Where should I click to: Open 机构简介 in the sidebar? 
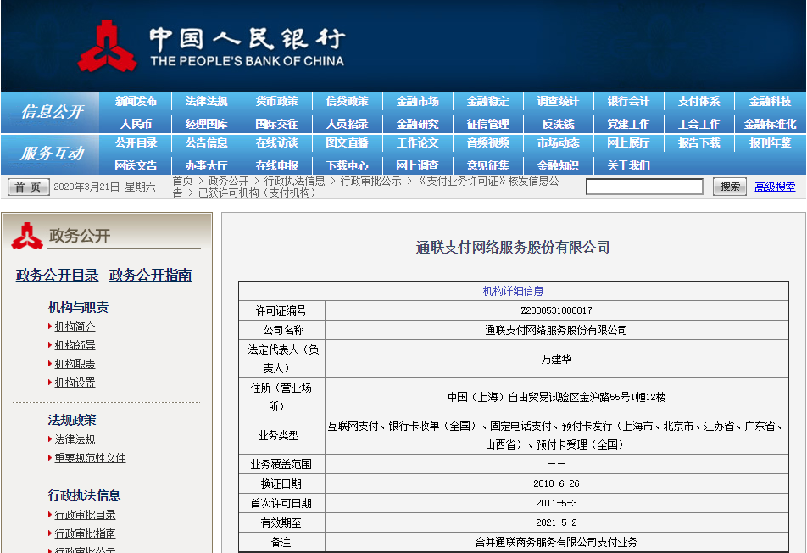[x=75, y=327]
